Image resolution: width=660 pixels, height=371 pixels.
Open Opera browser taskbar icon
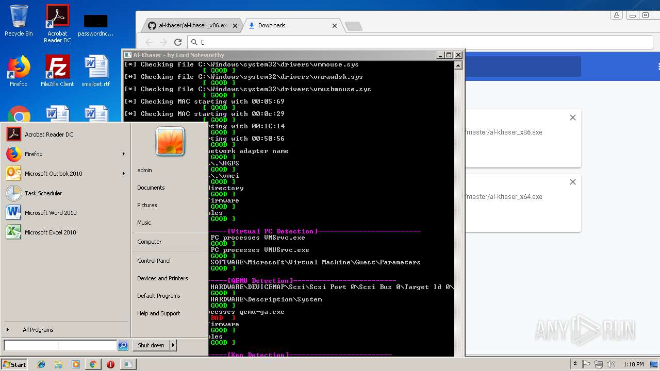click(x=110, y=364)
